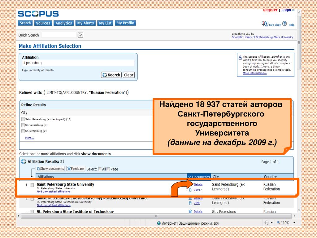Viewport: 317px width, 238px height.
Task: Click the Feedback button
Action: pos(76,169)
